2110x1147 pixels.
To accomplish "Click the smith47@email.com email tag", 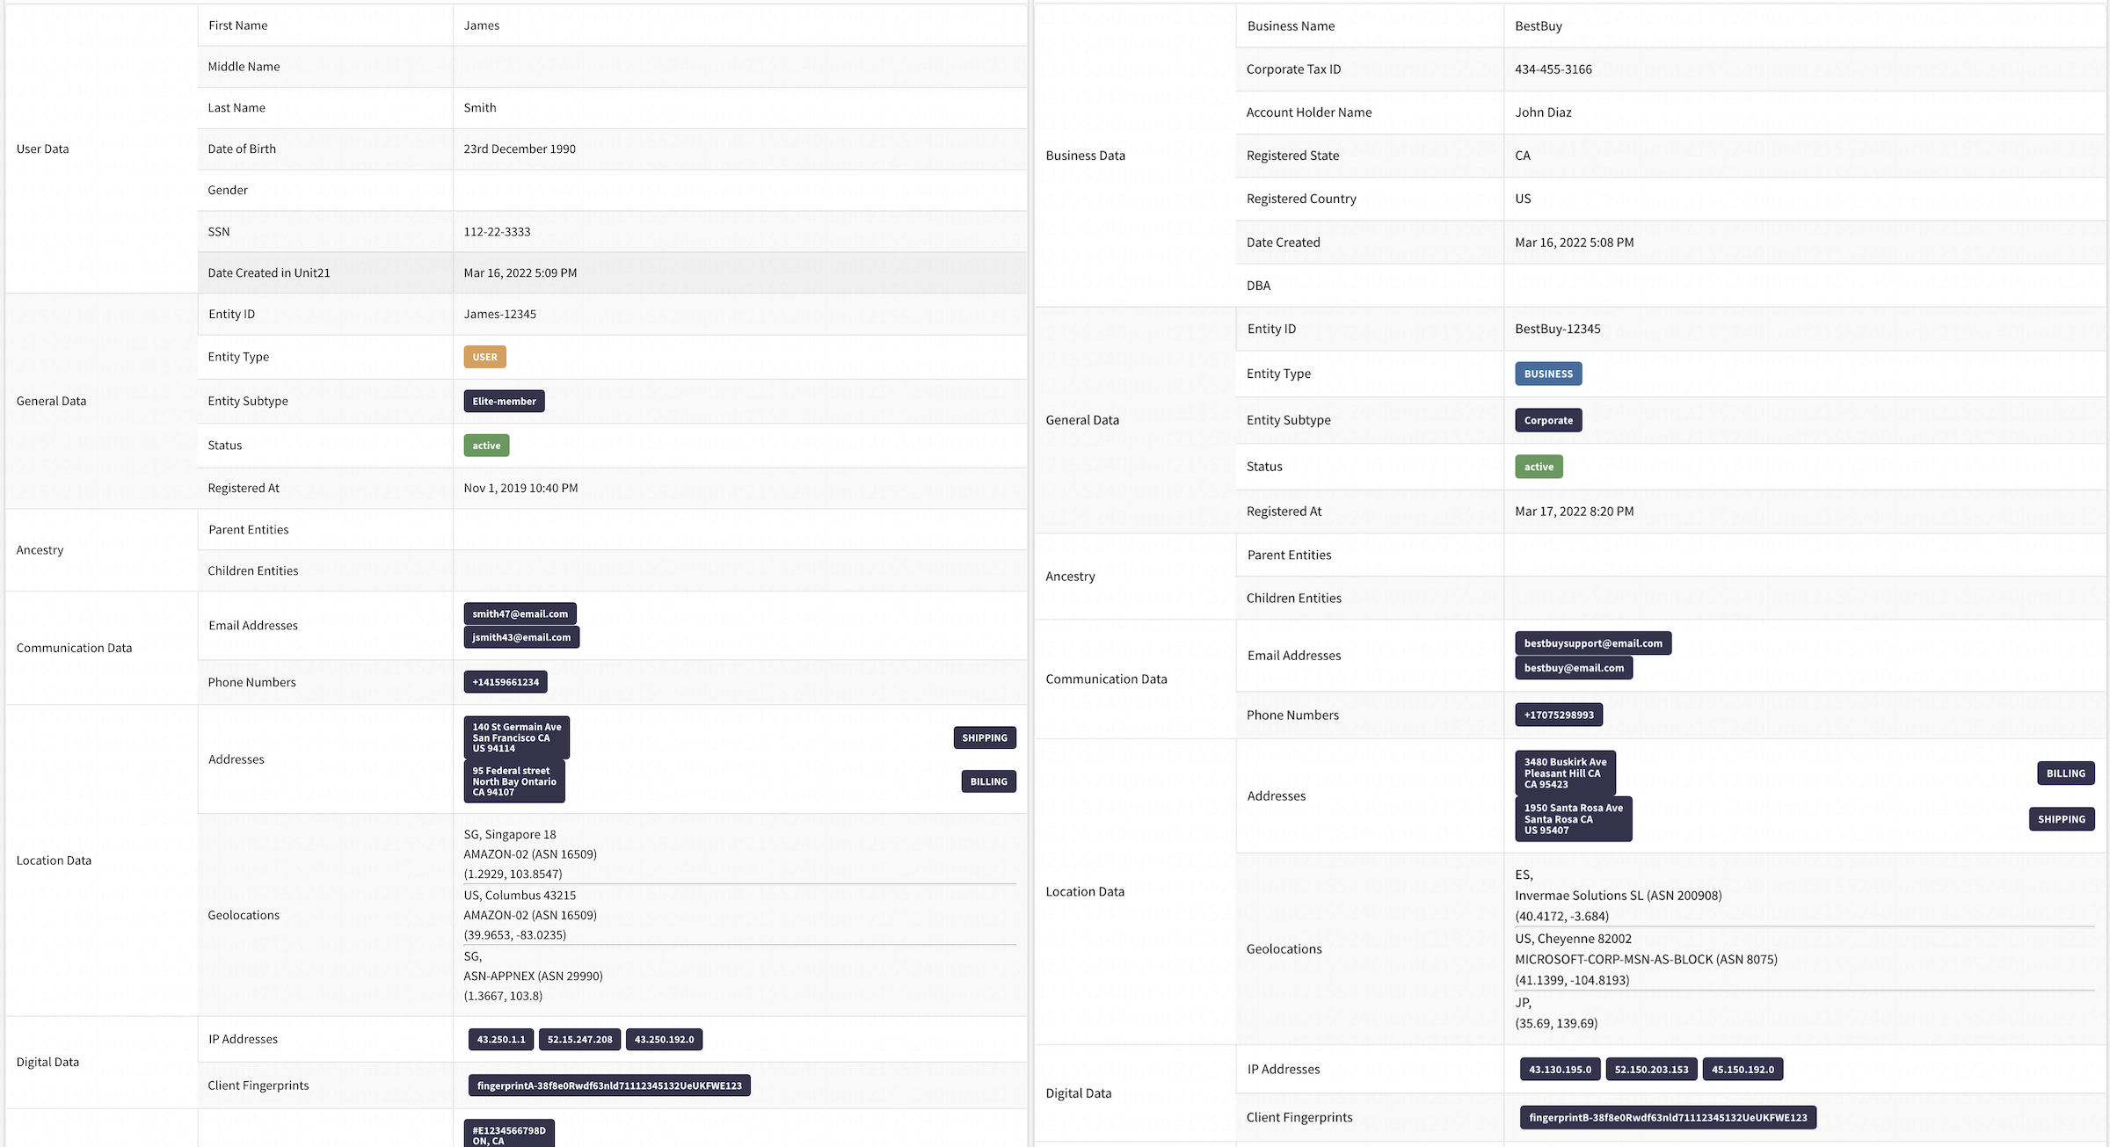I will 520,613.
